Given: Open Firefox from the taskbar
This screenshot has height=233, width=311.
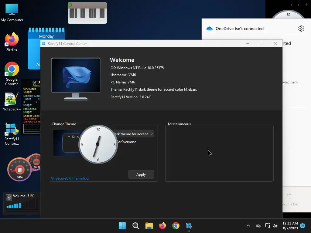Looking at the screenshot, I should 162,226.
